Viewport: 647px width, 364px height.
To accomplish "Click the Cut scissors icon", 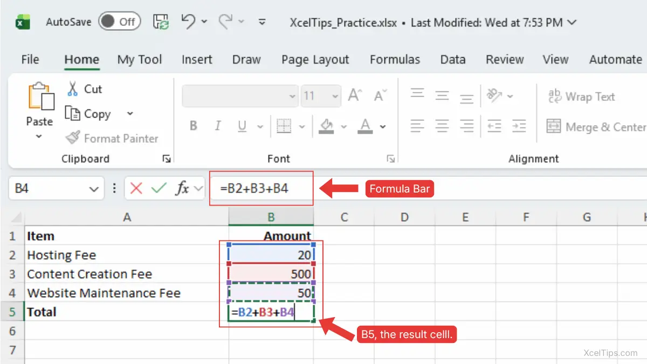I will tap(73, 89).
